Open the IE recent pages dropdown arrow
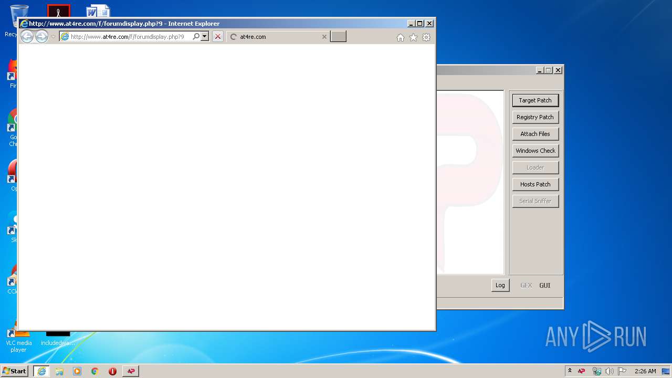Screen dimensions: 672x378 pyautogui.click(x=53, y=37)
